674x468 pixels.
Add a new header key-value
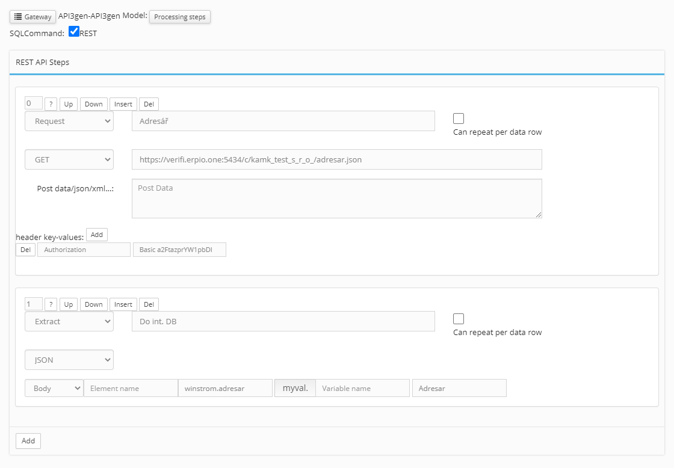96,235
